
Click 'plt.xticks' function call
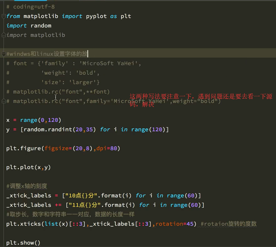[24, 224]
